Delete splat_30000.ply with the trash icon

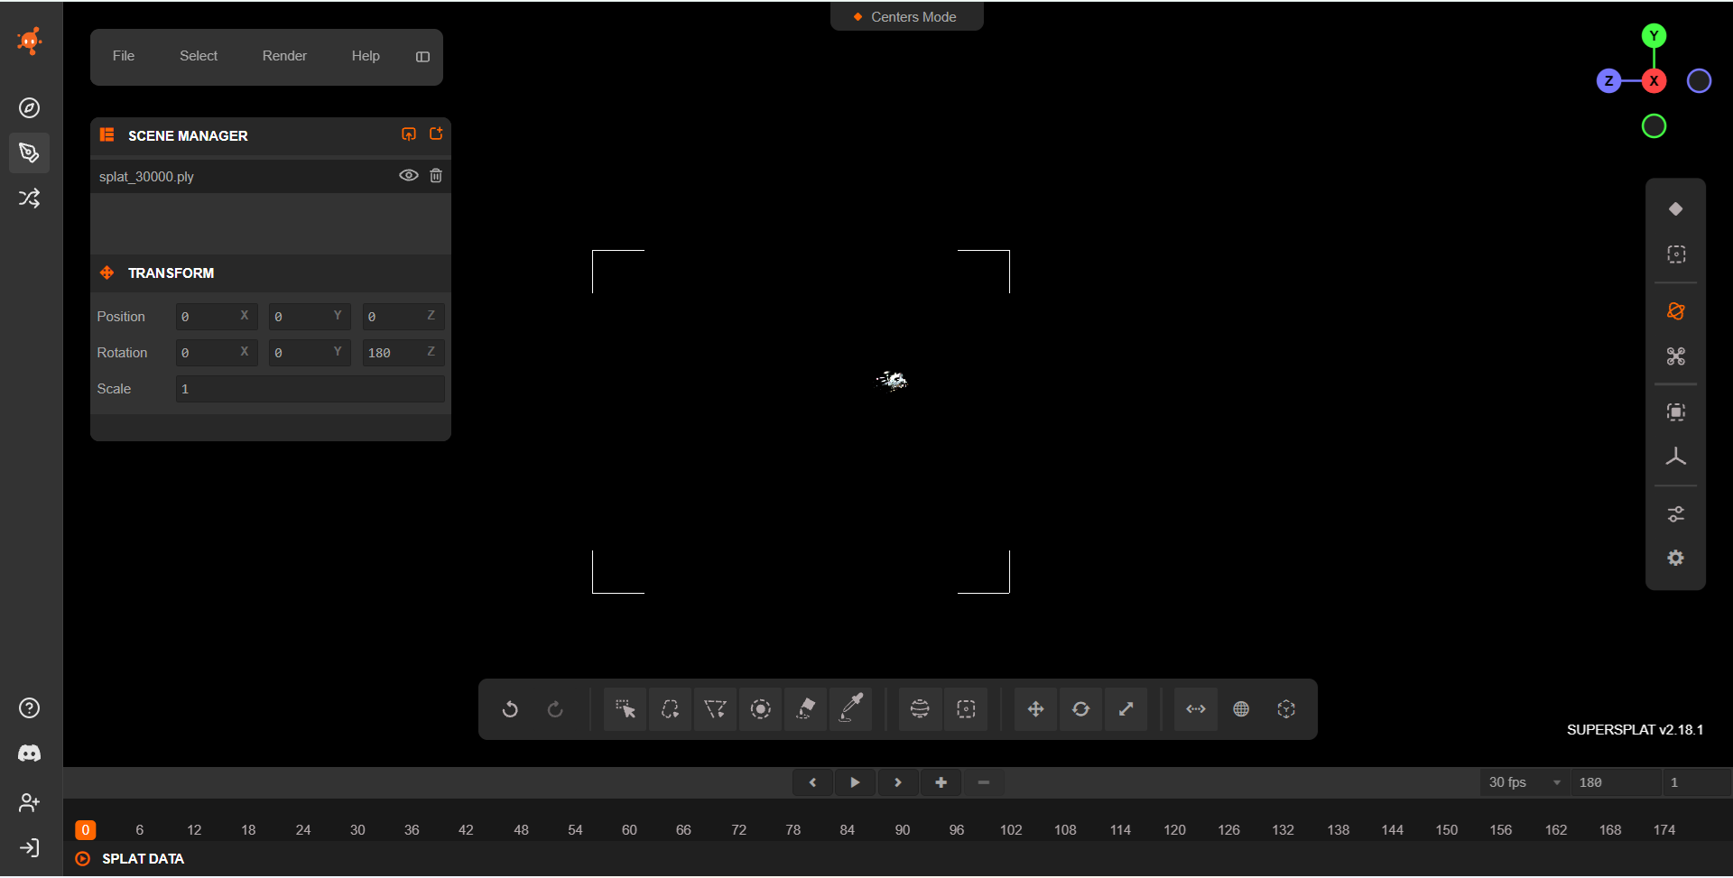pos(436,176)
